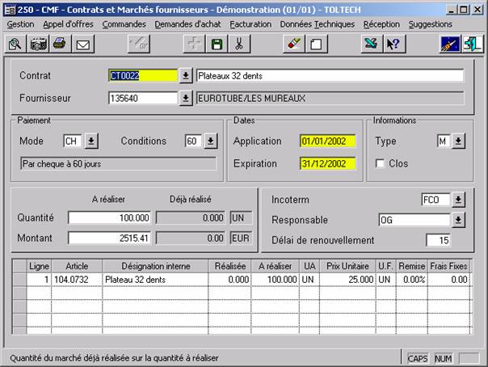Click the Frais Fixes column header
The image size is (488, 367).
point(448,266)
